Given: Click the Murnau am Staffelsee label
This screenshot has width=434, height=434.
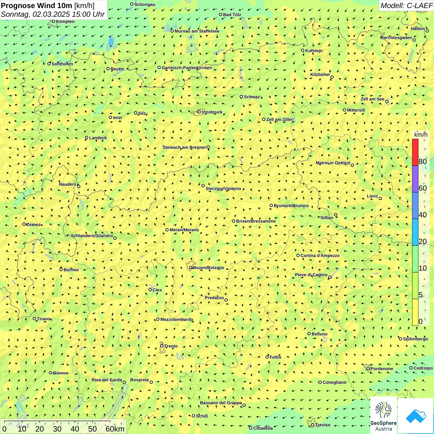Looking at the screenshot, I should pyautogui.click(x=197, y=31).
